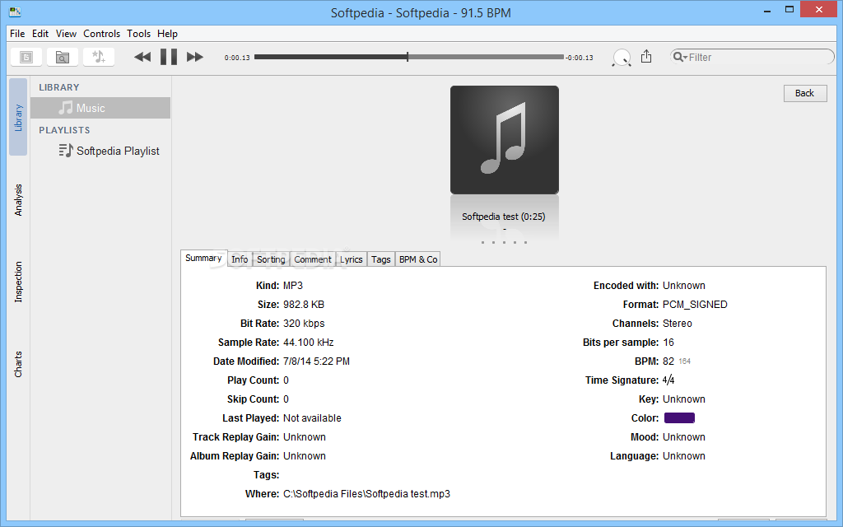Click the application icon in title bar
The height and width of the screenshot is (527, 843).
[x=15, y=12]
